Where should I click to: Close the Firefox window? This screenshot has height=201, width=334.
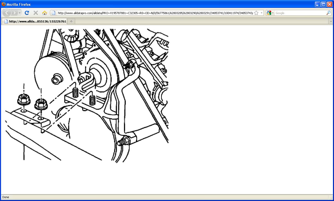[x=330, y=4]
